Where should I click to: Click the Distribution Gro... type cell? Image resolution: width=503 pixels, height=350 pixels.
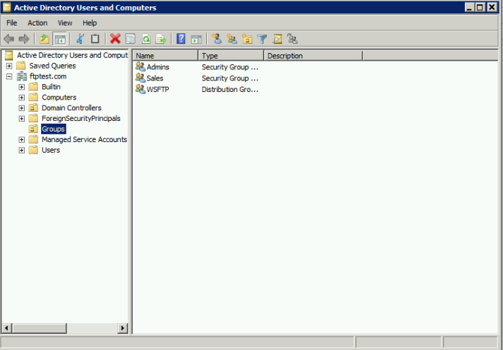click(x=230, y=89)
